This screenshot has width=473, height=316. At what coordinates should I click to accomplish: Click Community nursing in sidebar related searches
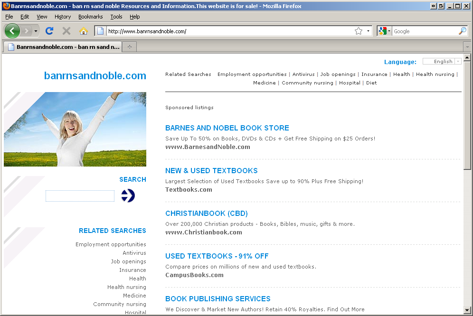[120, 304]
